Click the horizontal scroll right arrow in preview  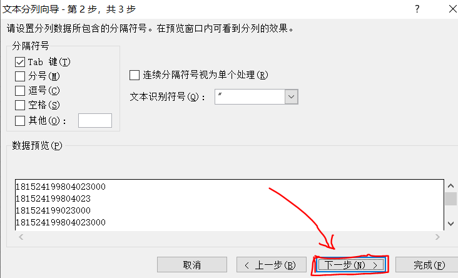437,237
